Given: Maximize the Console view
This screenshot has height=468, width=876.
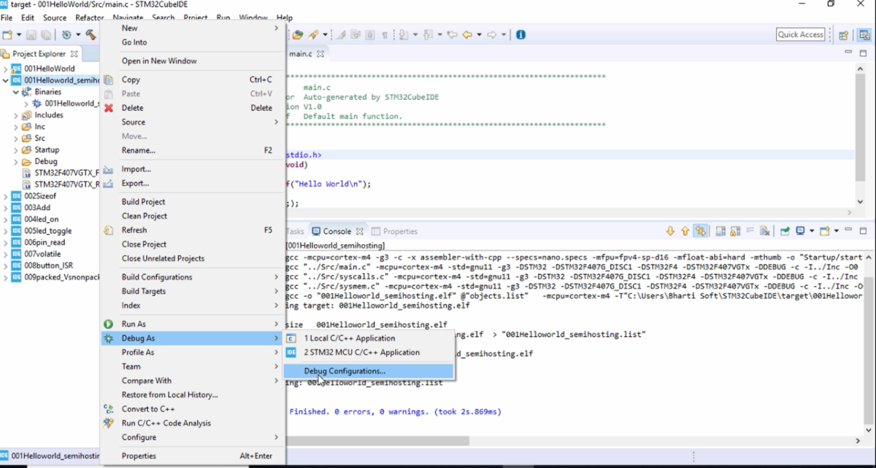Looking at the screenshot, I should [863, 230].
